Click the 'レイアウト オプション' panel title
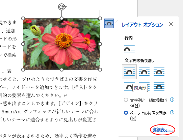183x140 pixels. pos(142,25)
